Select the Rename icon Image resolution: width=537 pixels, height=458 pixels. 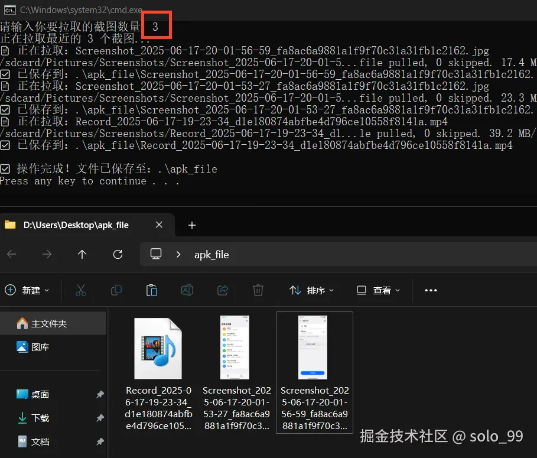coord(187,290)
